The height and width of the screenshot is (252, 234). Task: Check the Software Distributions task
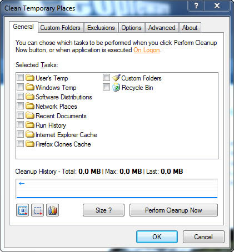pyautogui.click(x=20, y=97)
